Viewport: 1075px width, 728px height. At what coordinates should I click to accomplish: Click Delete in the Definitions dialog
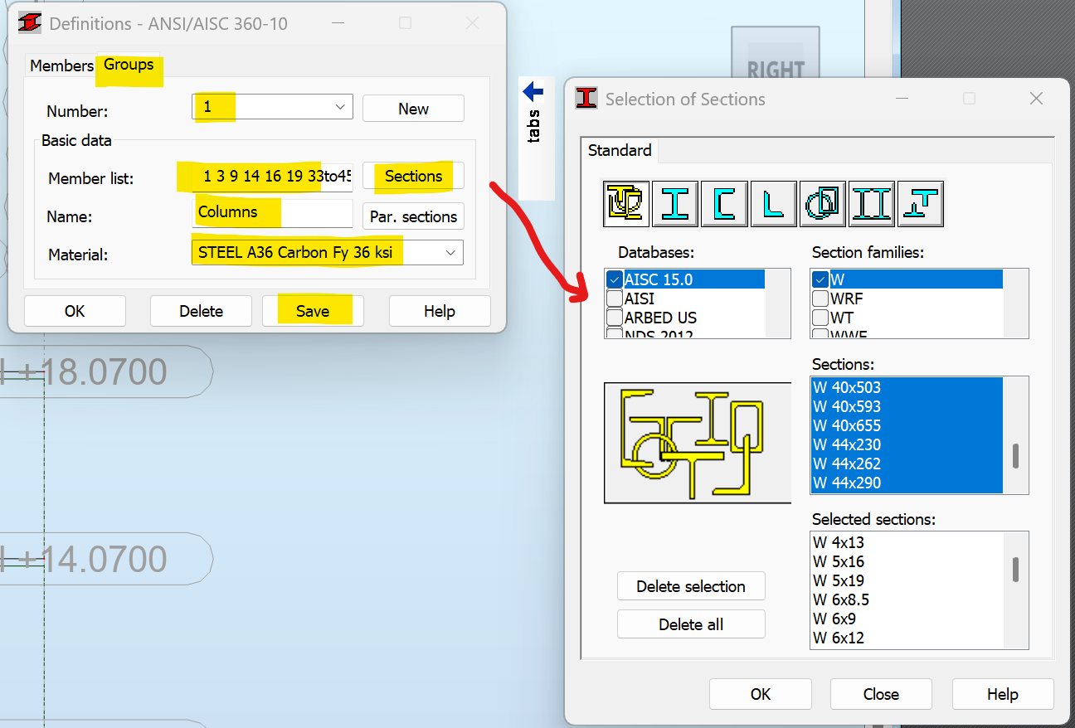pyautogui.click(x=201, y=311)
